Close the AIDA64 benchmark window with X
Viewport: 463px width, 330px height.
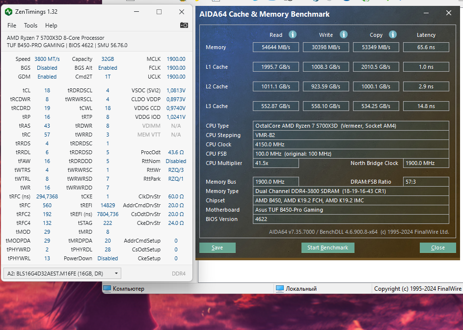pos(449,13)
